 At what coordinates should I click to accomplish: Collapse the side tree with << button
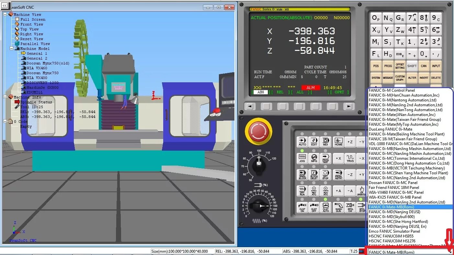[x=5, y=6]
